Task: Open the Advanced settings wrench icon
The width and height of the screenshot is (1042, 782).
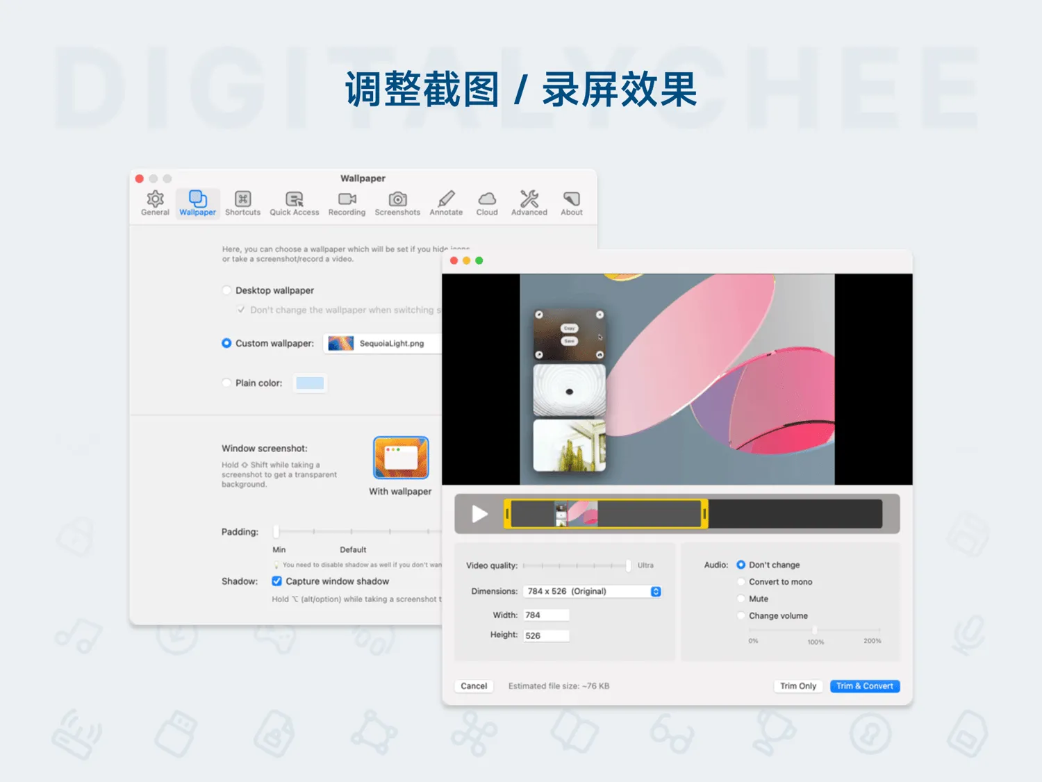Action: [x=529, y=202]
